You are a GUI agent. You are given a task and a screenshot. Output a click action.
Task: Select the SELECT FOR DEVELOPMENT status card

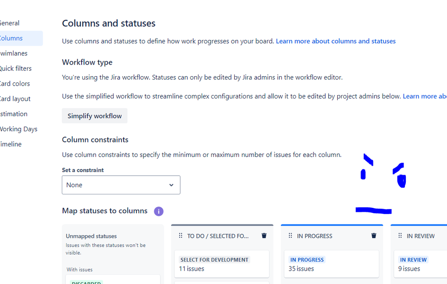coord(222,264)
